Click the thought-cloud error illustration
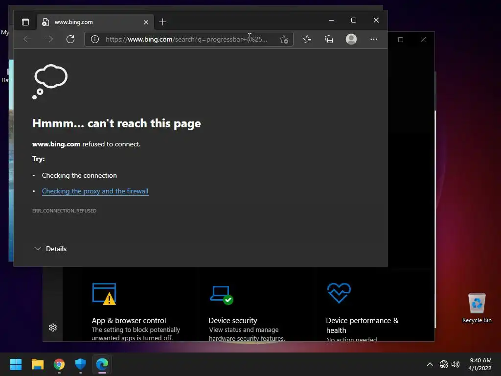Viewport: 501px width, 376px height. click(x=50, y=82)
